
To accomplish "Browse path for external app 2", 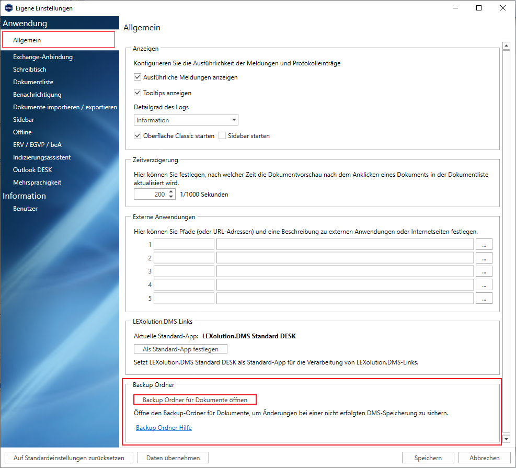I will pyautogui.click(x=484, y=258).
